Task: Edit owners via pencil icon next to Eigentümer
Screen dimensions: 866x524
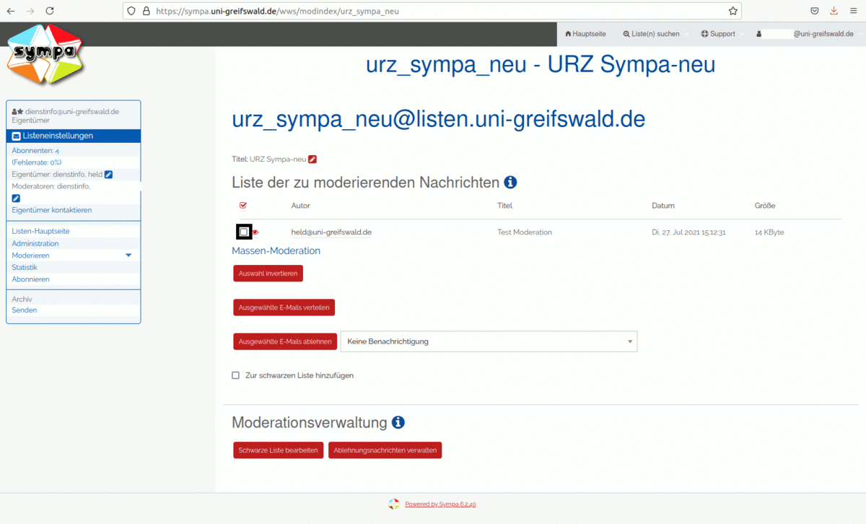Action: (x=108, y=175)
